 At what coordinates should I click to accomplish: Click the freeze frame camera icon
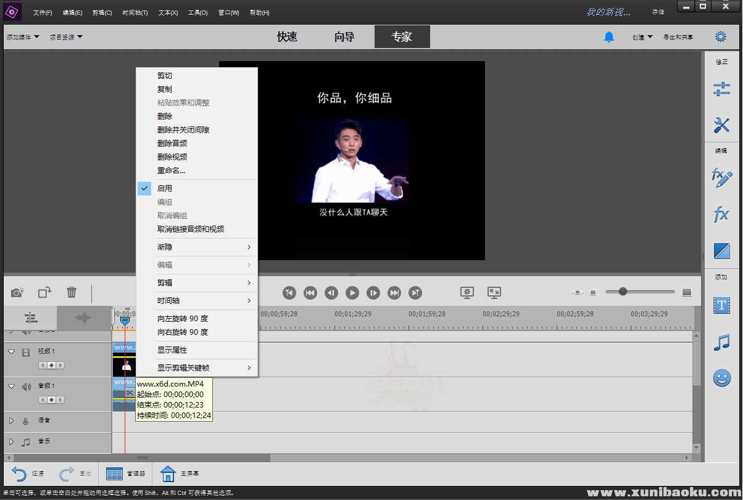(17, 292)
